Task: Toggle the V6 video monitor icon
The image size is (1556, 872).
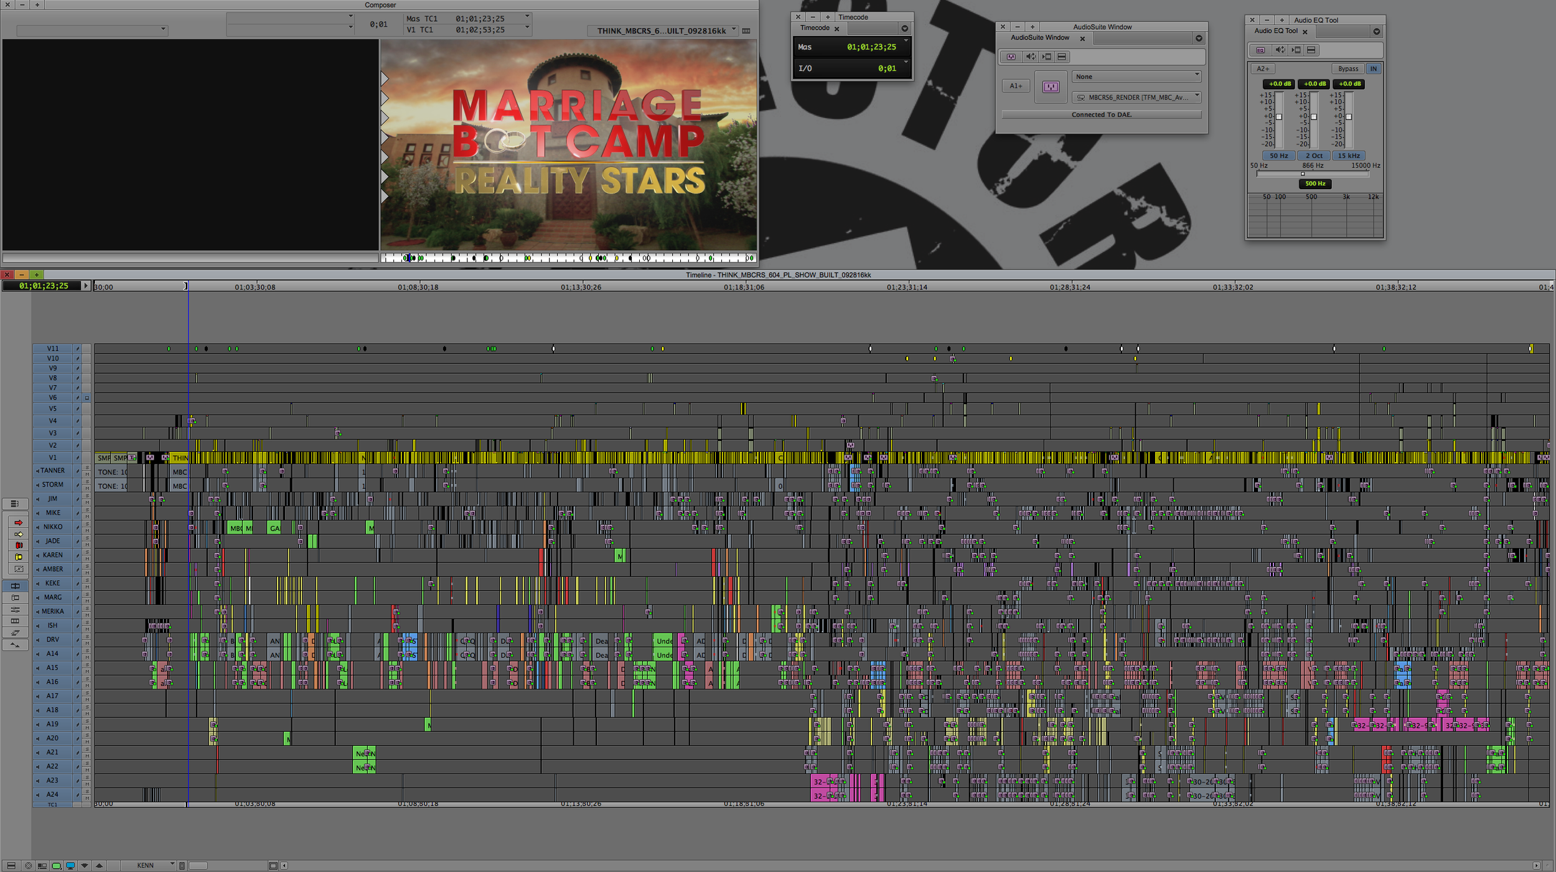Action: (87, 398)
